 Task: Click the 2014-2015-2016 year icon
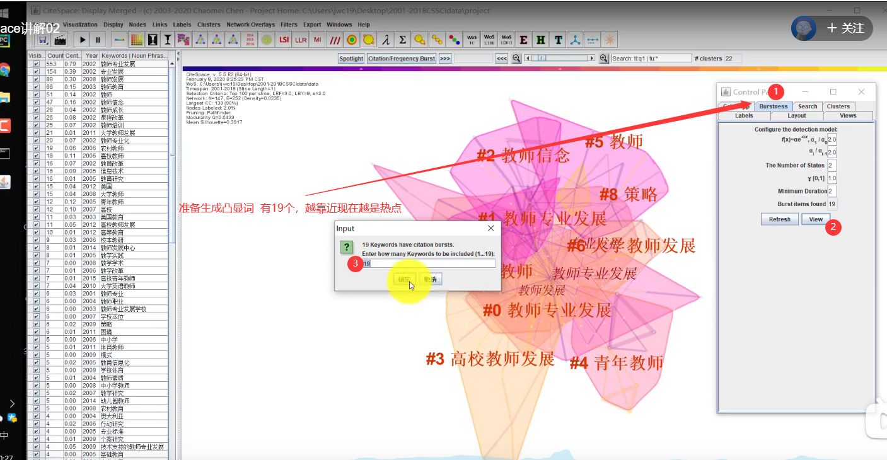point(250,40)
